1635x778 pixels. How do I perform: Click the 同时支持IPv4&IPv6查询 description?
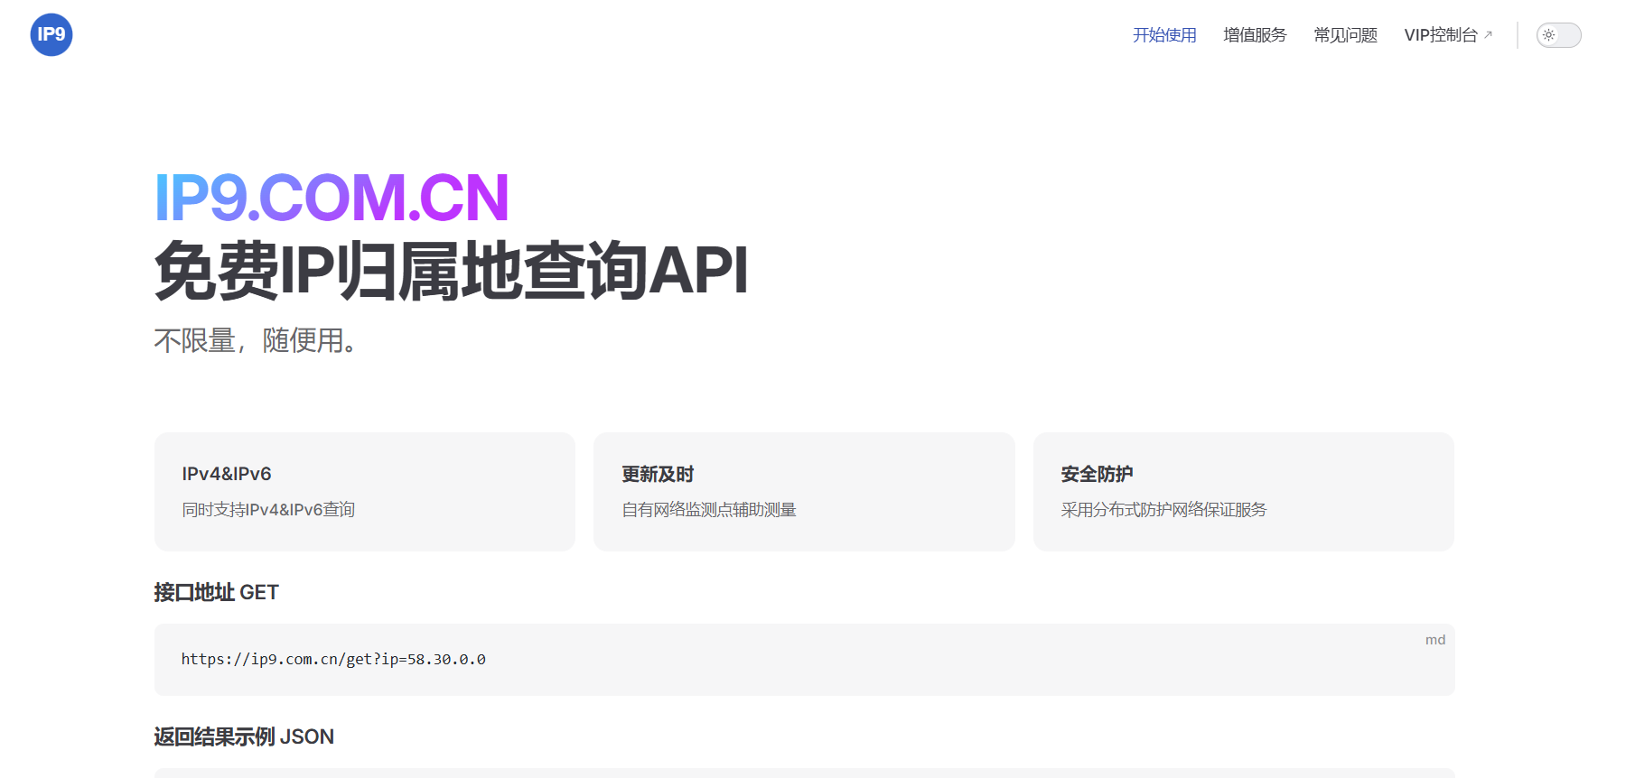tap(268, 510)
